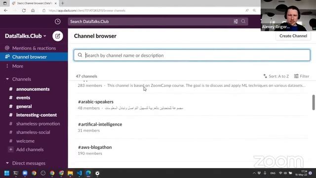Close the Slack browser tab
Image resolution: width=316 pixels, height=178 pixels.
[56, 3]
